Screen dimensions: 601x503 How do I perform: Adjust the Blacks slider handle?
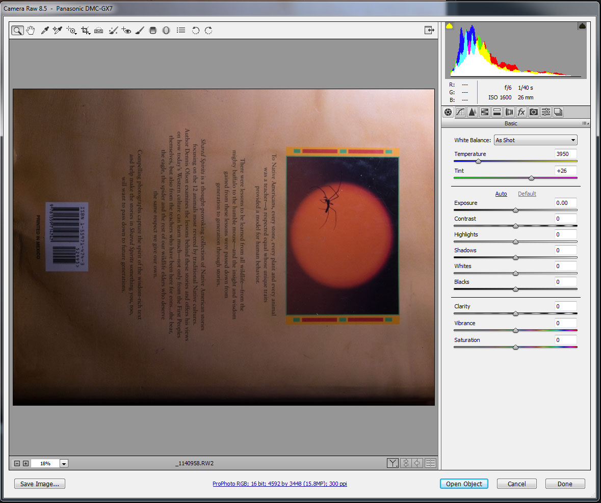click(515, 289)
